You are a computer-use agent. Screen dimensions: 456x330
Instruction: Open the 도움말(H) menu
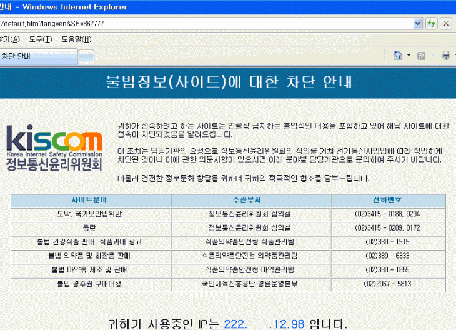pos(76,39)
